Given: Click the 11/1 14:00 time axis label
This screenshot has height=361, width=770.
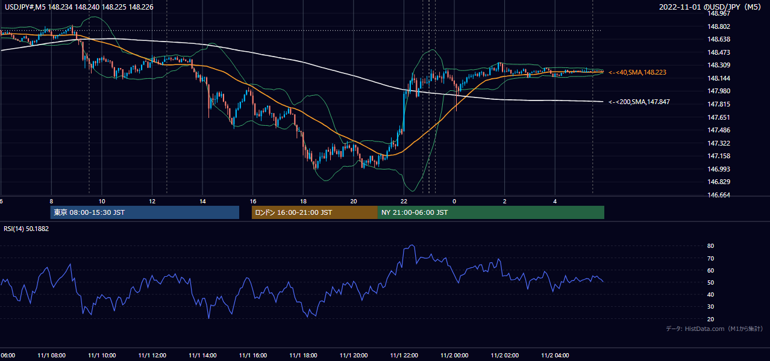Looking at the screenshot, I should (x=202, y=355).
